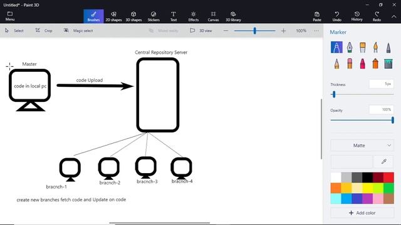Image resolution: width=401 pixels, height=225 pixels.
Task: Select the Crayon brush
Action: 362,64
